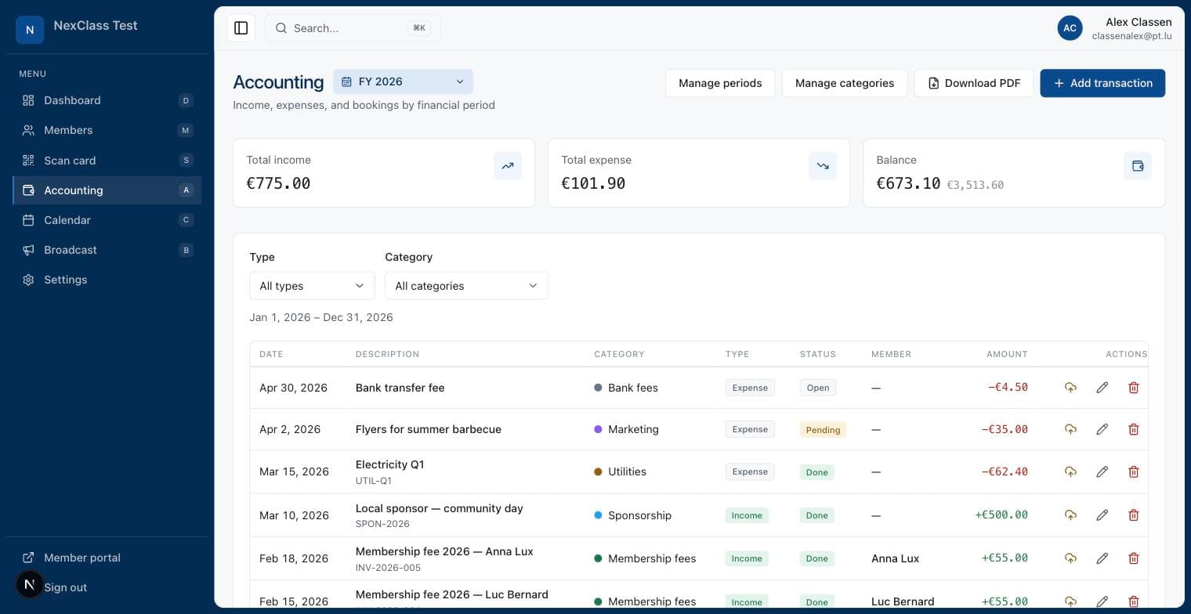
Task: Click Download PDF button
Action: pyautogui.click(x=974, y=83)
